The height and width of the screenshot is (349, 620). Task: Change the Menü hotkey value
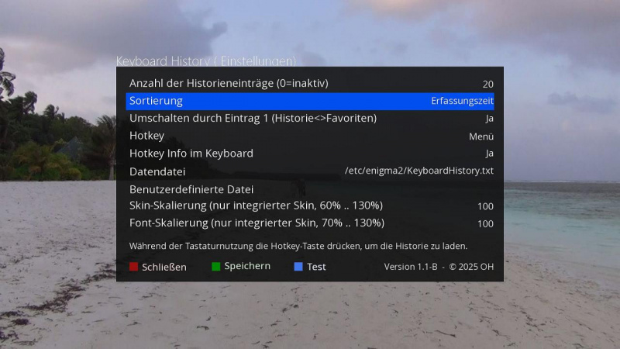pos(481,136)
